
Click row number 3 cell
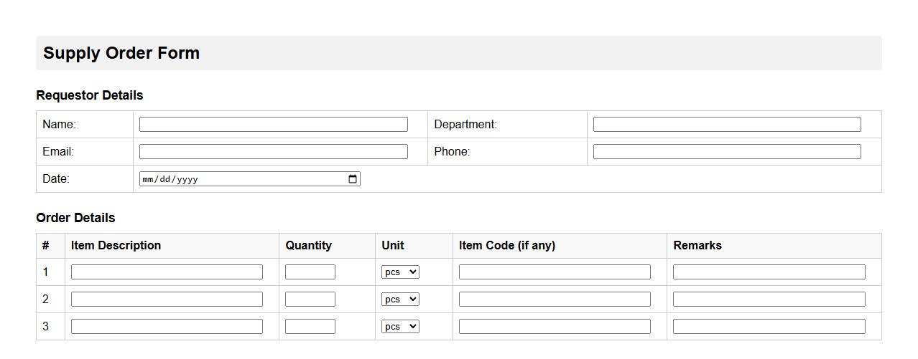pos(50,327)
